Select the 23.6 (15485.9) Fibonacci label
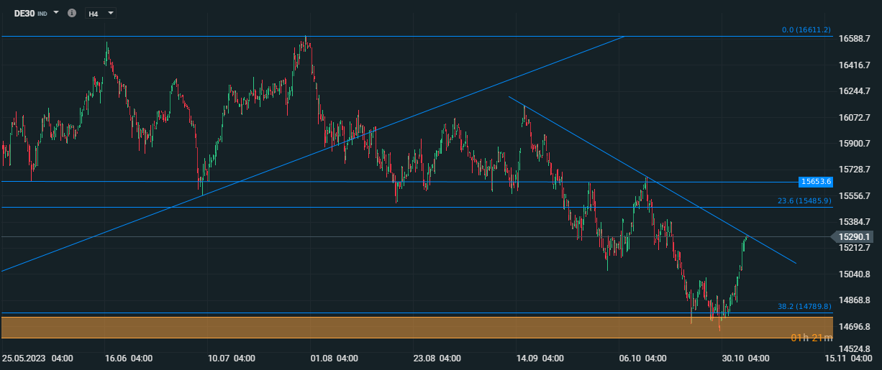Viewport: 882px width, 370px height. point(804,201)
